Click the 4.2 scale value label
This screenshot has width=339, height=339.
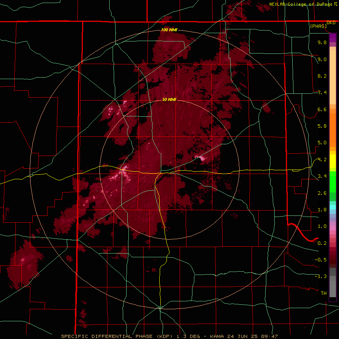coord(322,160)
